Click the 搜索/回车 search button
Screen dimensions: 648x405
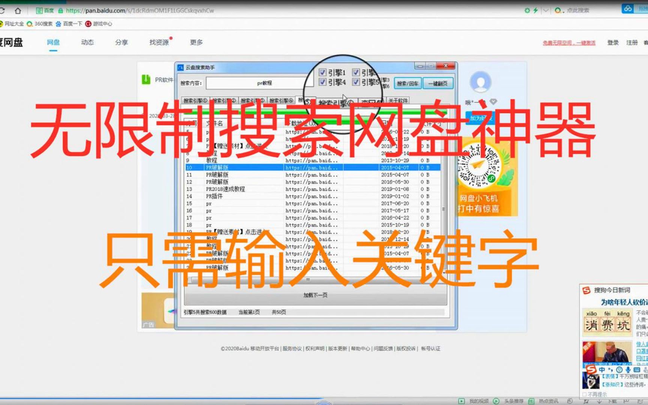coord(407,83)
